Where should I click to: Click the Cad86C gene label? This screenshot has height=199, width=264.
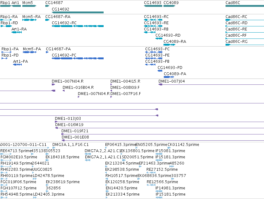pyautogui.click(x=233, y=3)
